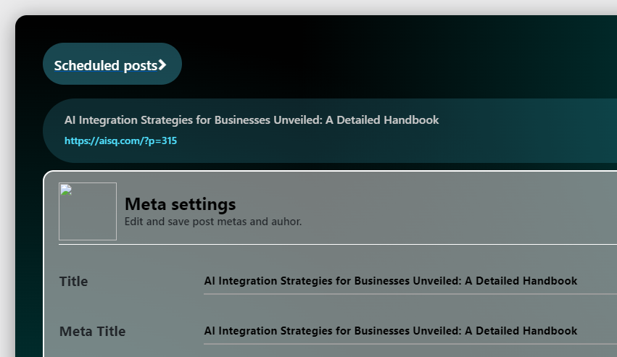Click the Meta settings heading
617x357 pixels.
click(180, 204)
